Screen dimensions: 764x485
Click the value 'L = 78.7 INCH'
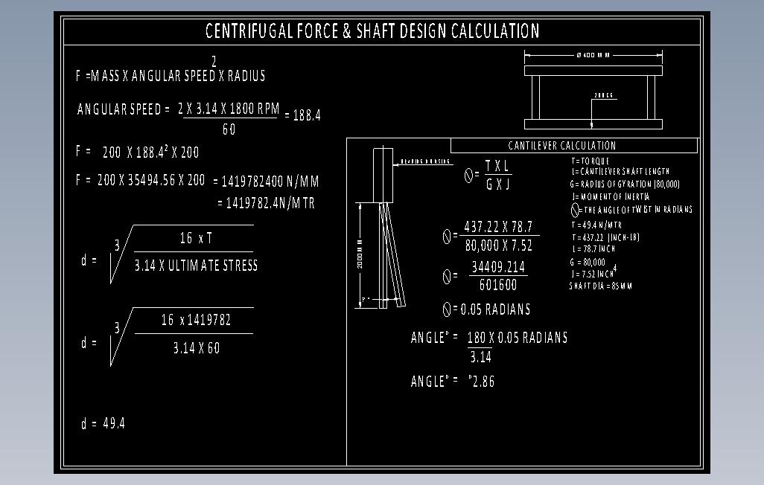pos(593,249)
